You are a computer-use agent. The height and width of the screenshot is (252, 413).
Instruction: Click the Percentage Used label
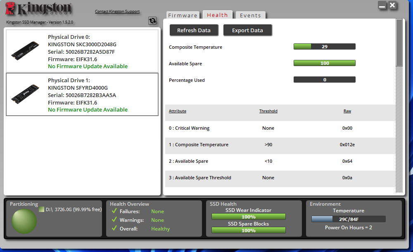(x=187, y=80)
